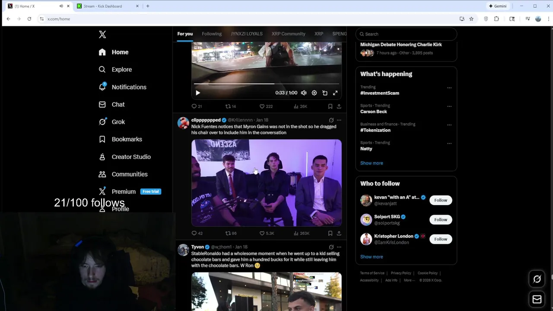Open the Home sidebar item
This screenshot has width=553, height=311.
pyautogui.click(x=114, y=52)
